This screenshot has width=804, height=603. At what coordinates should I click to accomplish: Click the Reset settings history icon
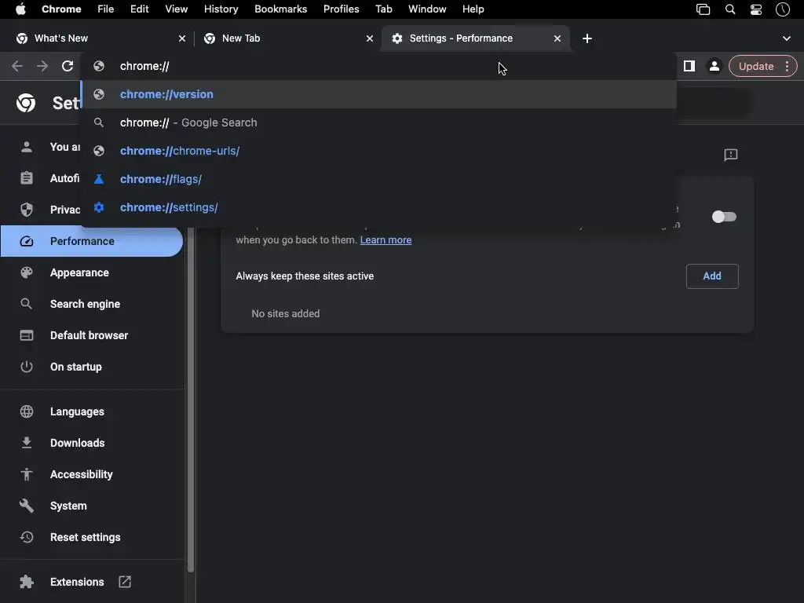(x=27, y=537)
